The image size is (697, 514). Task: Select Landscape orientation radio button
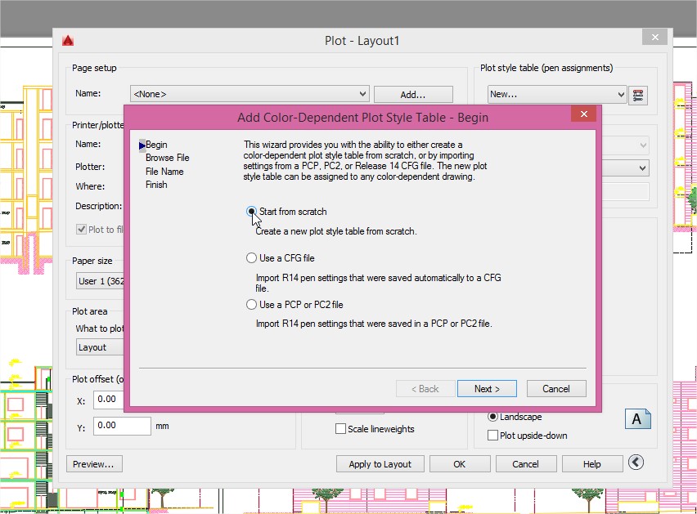coord(492,417)
